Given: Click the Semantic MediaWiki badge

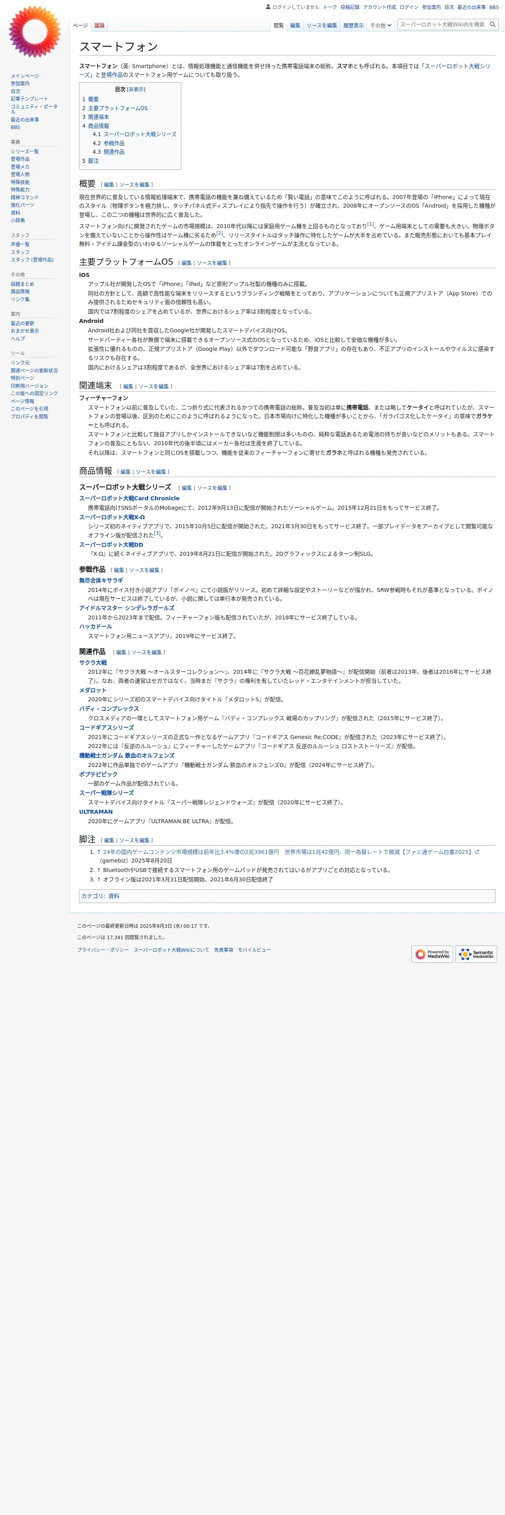Looking at the screenshot, I should click(476, 954).
